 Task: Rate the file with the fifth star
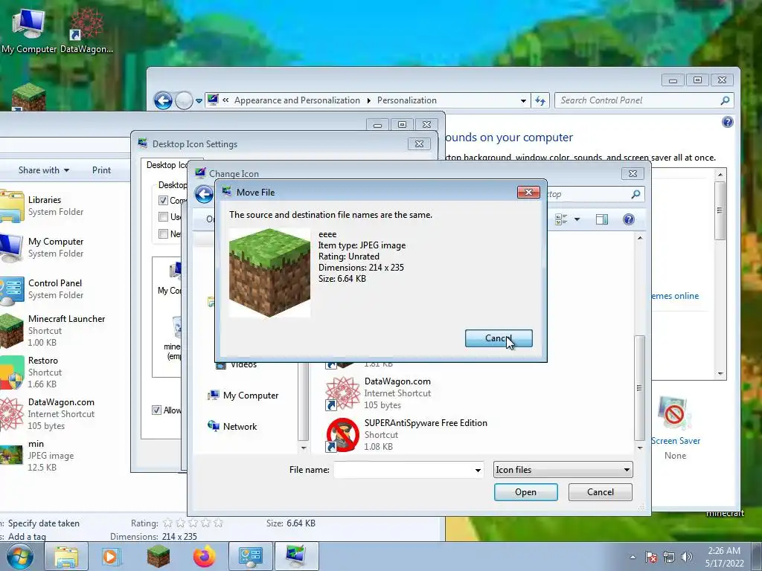(x=218, y=523)
